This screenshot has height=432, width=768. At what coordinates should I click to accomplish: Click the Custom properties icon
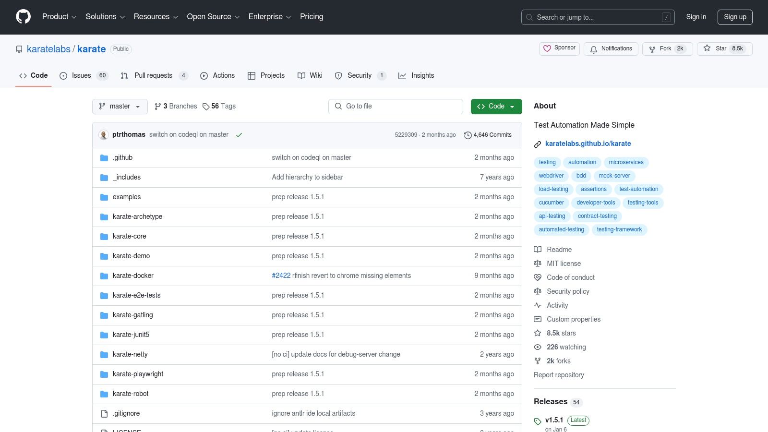pyautogui.click(x=538, y=319)
